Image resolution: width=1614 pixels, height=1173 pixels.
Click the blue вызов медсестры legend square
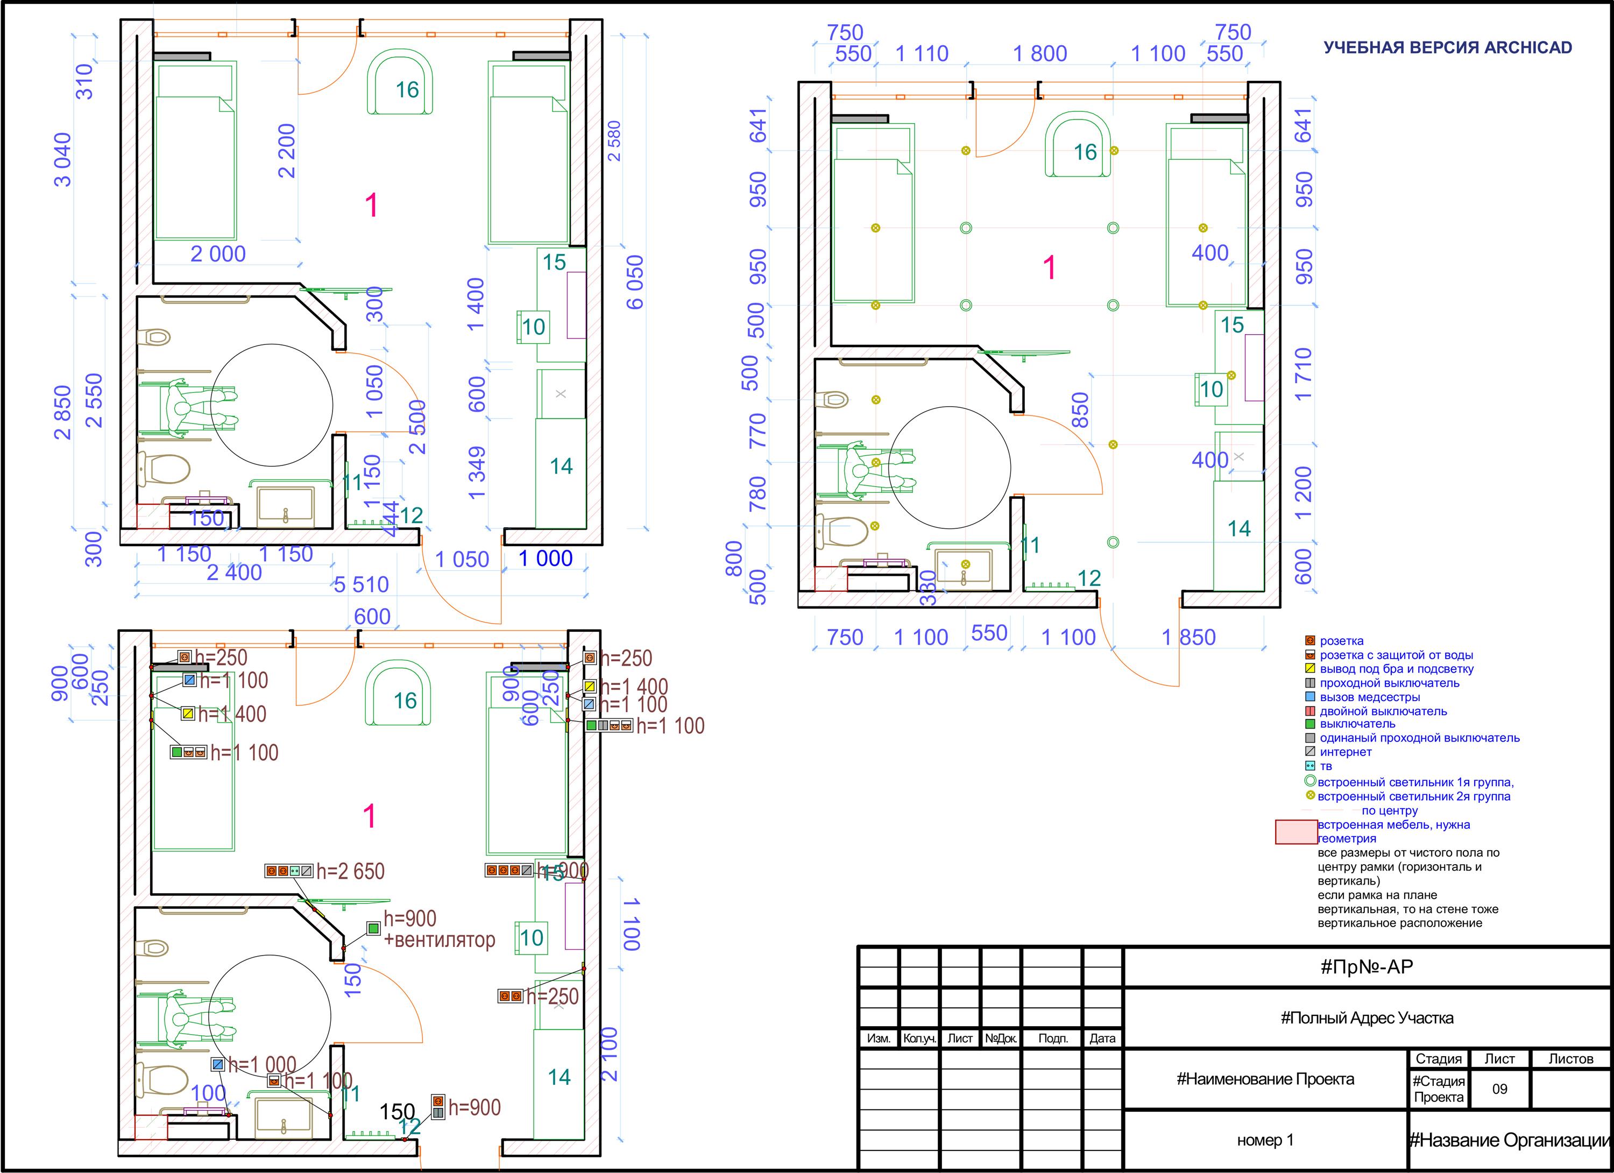click(x=1310, y=697)
